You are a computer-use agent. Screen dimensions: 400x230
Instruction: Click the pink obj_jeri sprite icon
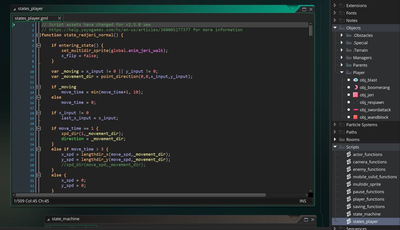[355, 95]
